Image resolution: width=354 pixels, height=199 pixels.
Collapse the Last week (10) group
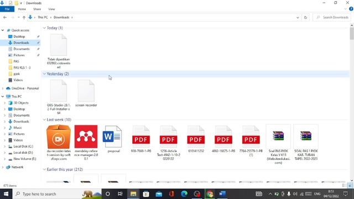44,119
